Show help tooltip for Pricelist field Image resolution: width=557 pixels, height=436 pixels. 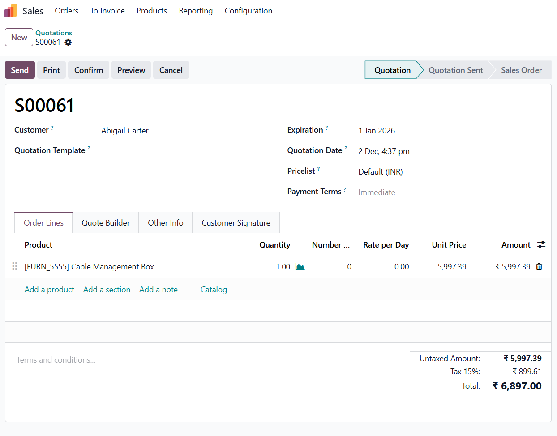point(318,169)
